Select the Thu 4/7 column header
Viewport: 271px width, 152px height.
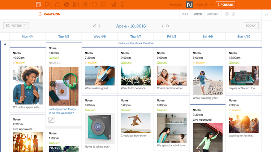pos(135,36)
